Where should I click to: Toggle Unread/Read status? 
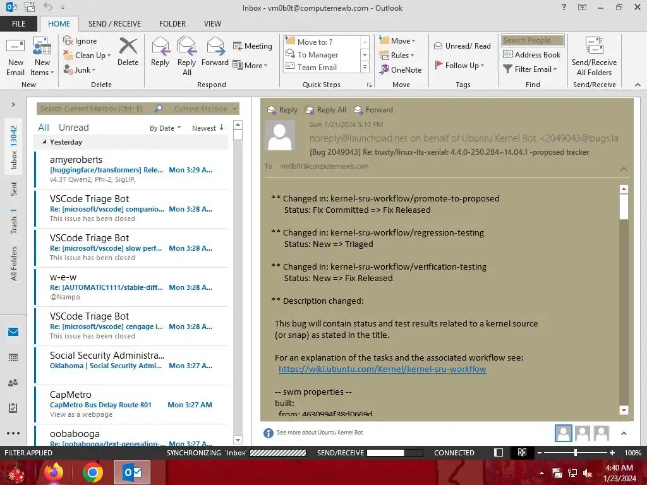click(462, 45)
